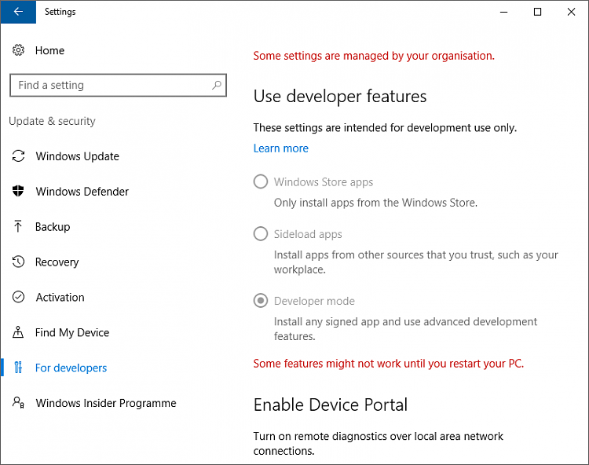The image size is (589, 465).
Task: Click the For developers tools icon
Action: click(18, 368)
